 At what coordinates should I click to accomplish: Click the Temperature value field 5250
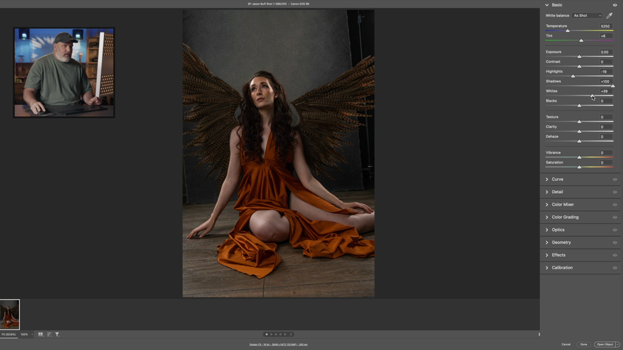[x=606, y=26]
